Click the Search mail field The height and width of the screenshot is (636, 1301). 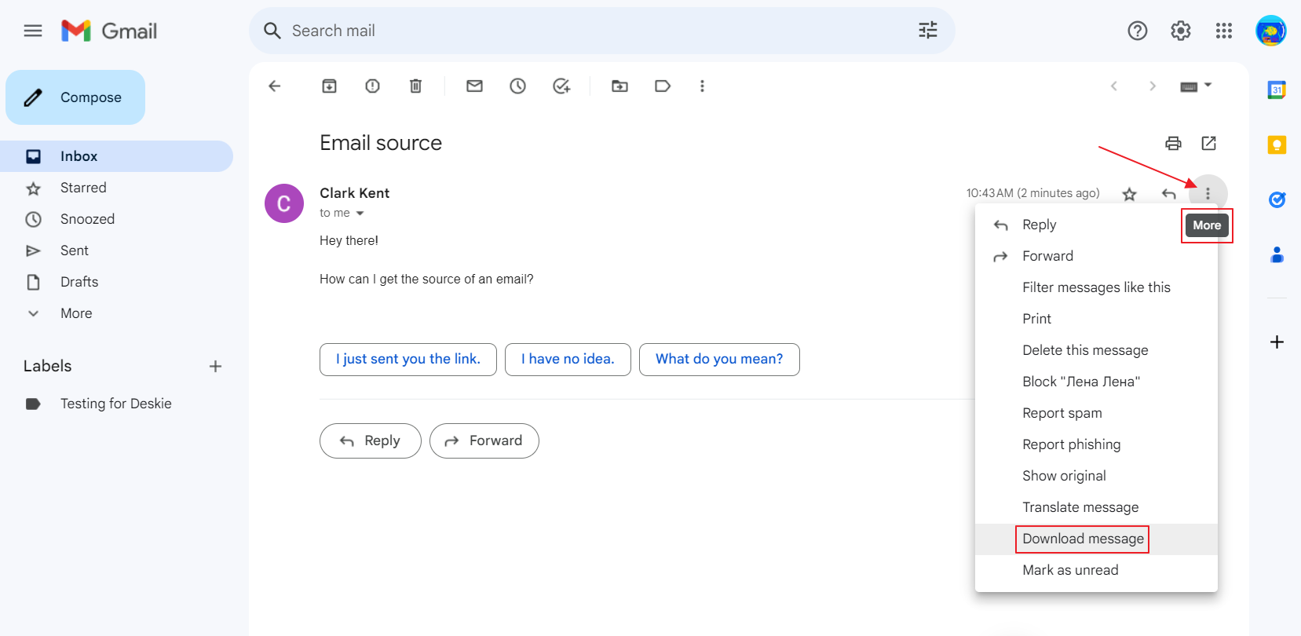(597, 31)
